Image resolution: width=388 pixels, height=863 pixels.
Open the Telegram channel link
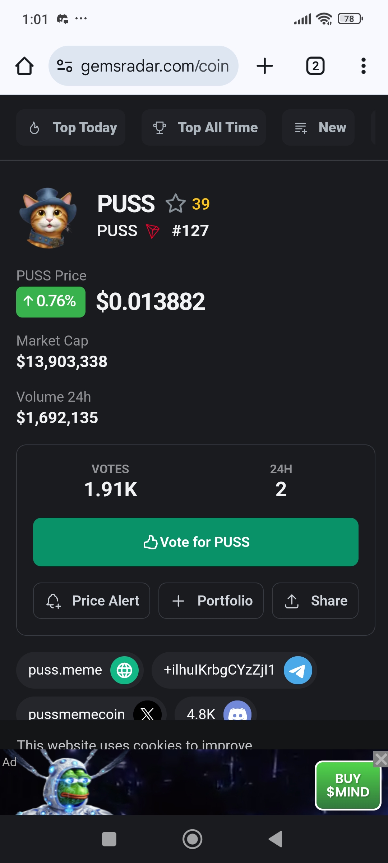pyautogui.click(x=234, y=670)
